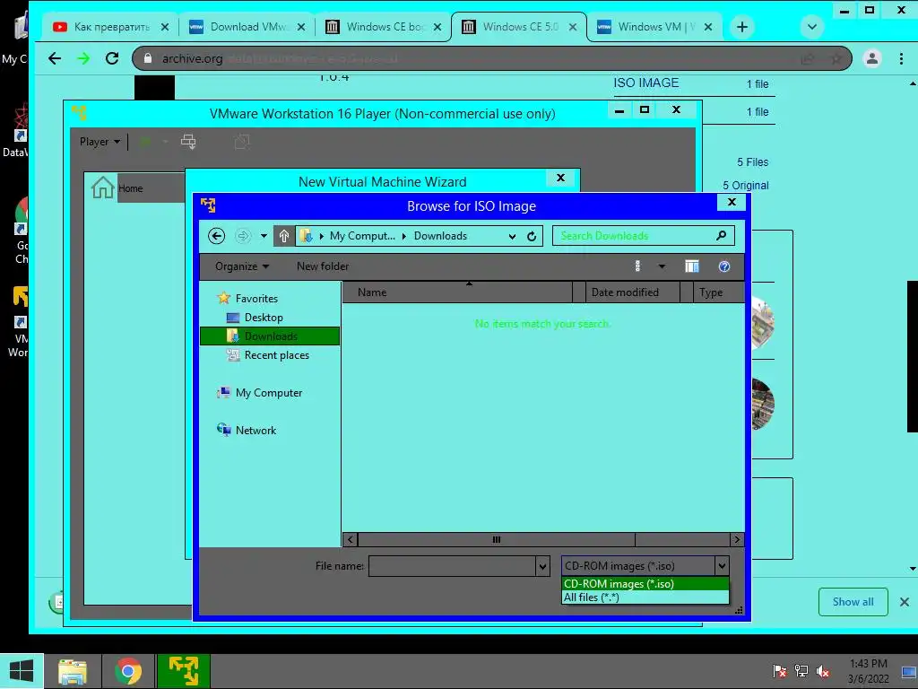Click ISO IMAGE link on archive.org
Image resolution: width=918 pixels, height=689 pixels.
[645, 83]
